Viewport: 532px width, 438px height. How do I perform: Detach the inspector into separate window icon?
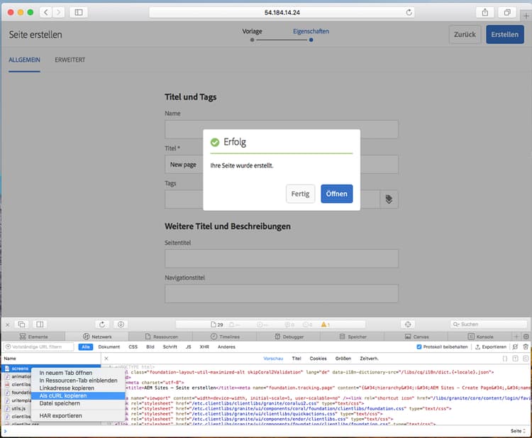pos(22,324)
